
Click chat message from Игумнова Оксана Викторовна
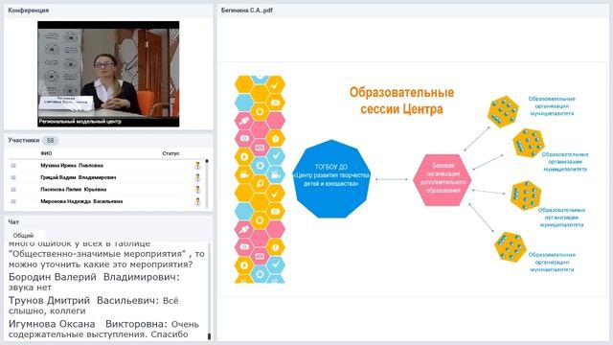coord(103,329)
